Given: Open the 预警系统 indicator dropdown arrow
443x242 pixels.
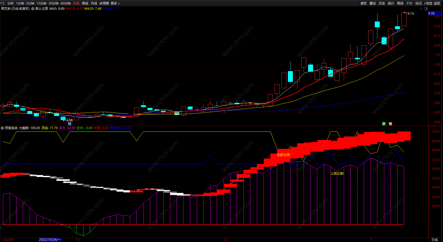Looking at the screenshot, I should click(2, 128).
